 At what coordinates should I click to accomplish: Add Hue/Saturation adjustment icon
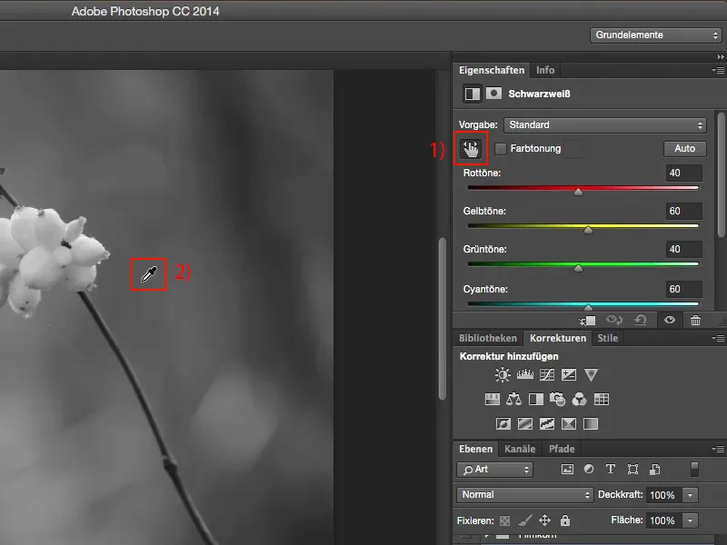492,399
